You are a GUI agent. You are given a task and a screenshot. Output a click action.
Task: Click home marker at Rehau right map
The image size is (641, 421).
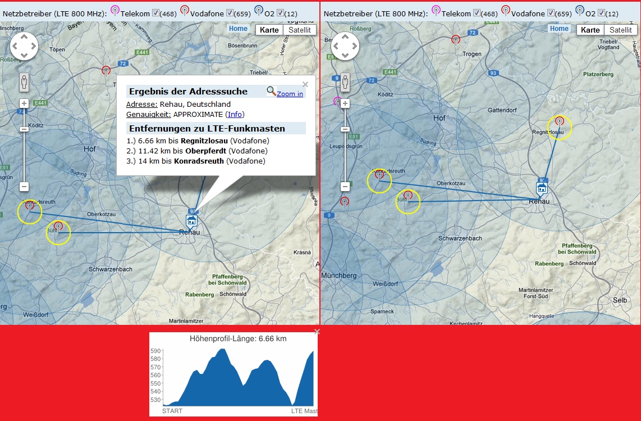point(542,189)
